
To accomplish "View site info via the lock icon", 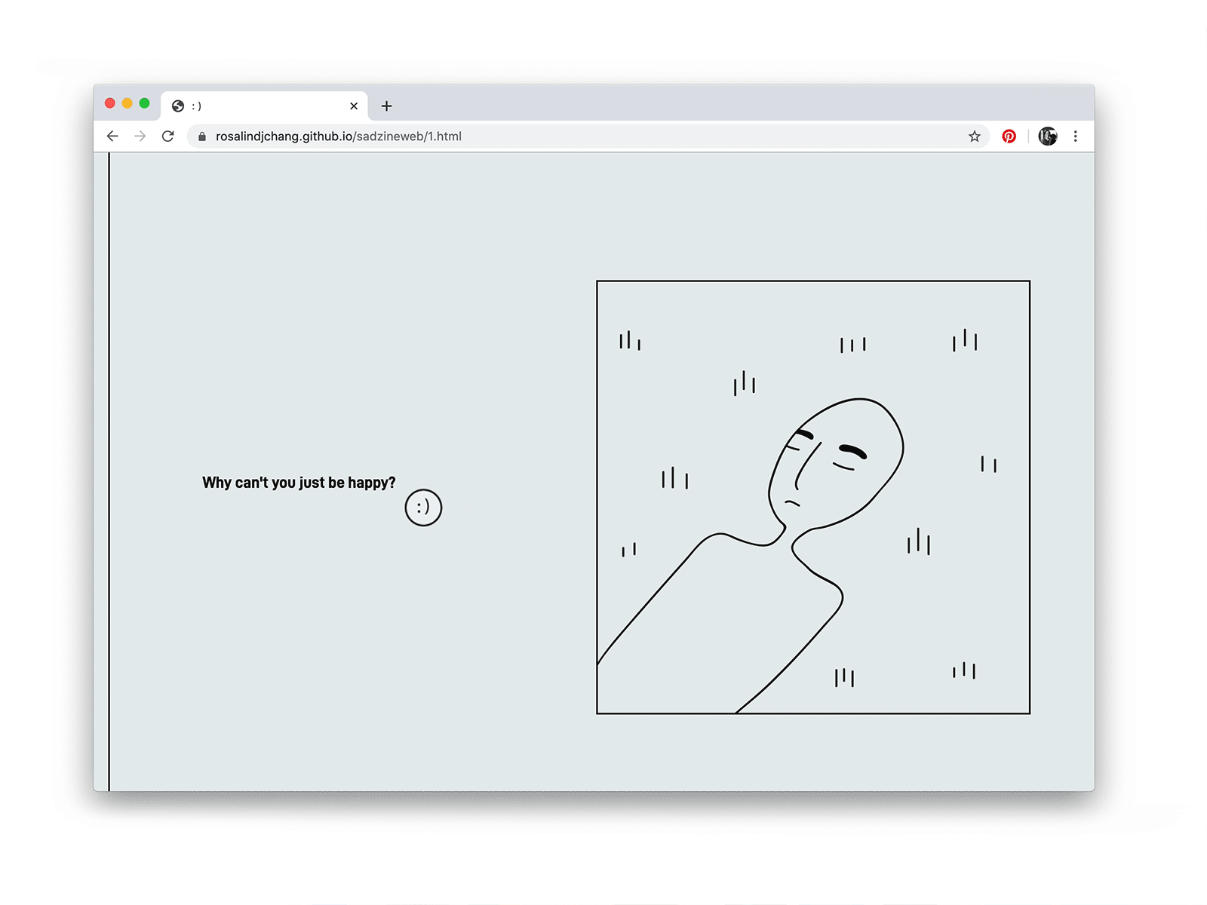I will point(202,137).
